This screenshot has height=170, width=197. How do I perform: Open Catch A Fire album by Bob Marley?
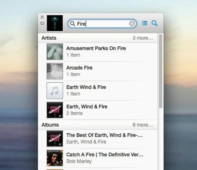pyautogui.click(x=98, y=158)
